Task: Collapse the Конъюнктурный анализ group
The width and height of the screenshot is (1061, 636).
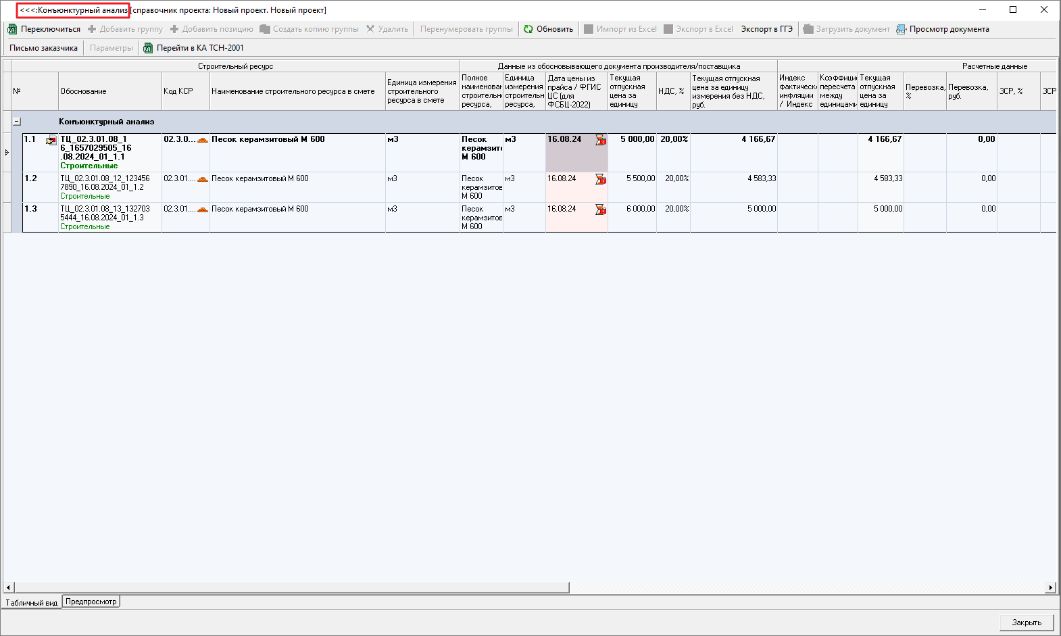Action: [17, 122]
